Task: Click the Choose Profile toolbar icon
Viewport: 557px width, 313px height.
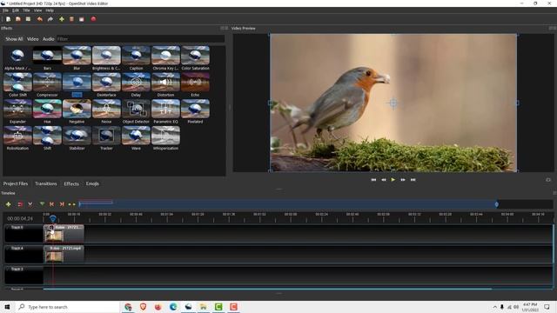Action: pos(71,19)
